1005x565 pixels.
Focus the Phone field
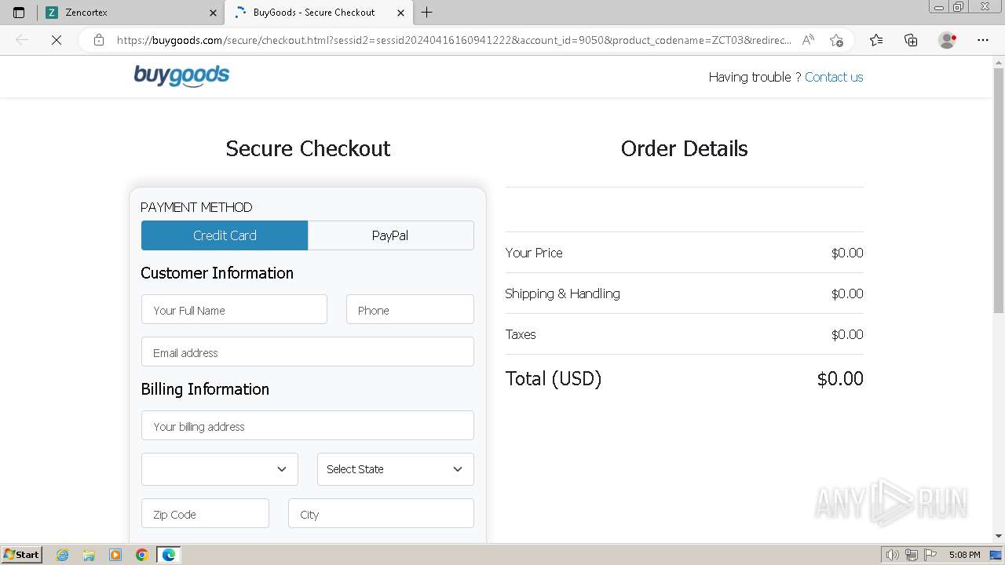[x=410, y=309]
